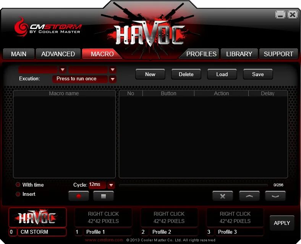The height and width of the screenshot is (244, 301).
Task: Click the Load macro button
Action: pos(222,74)
